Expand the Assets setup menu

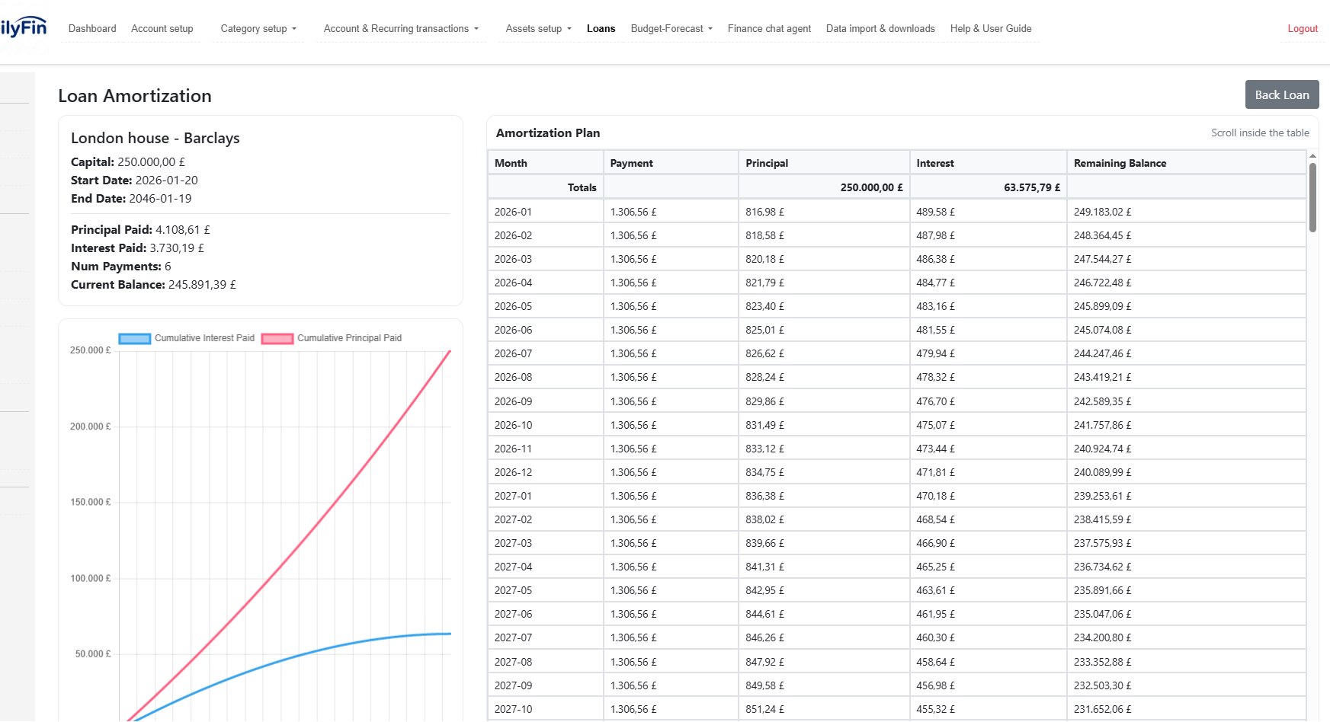coord(538,28)
